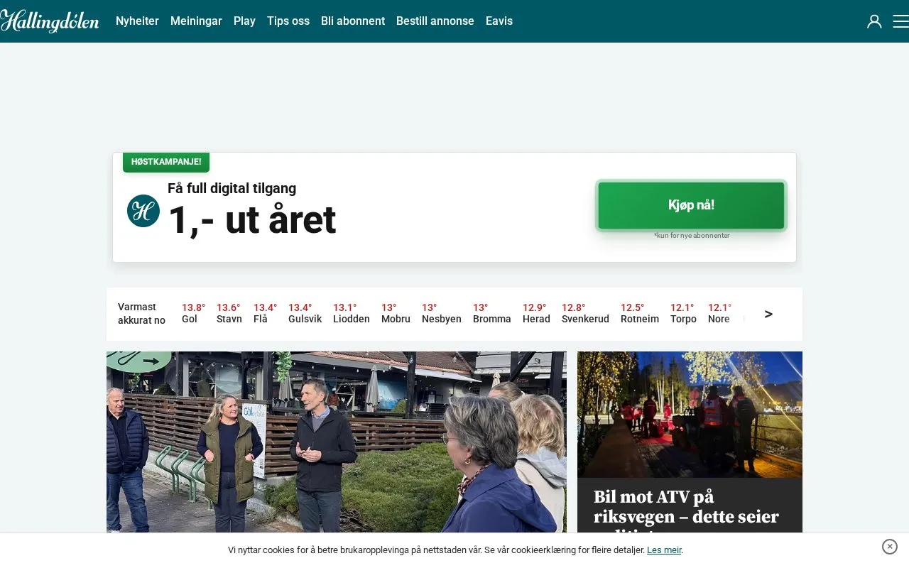The height and width of the screenshot is (568, 909).
Task: Open Bestill annonse link
Action: [435, 21]
